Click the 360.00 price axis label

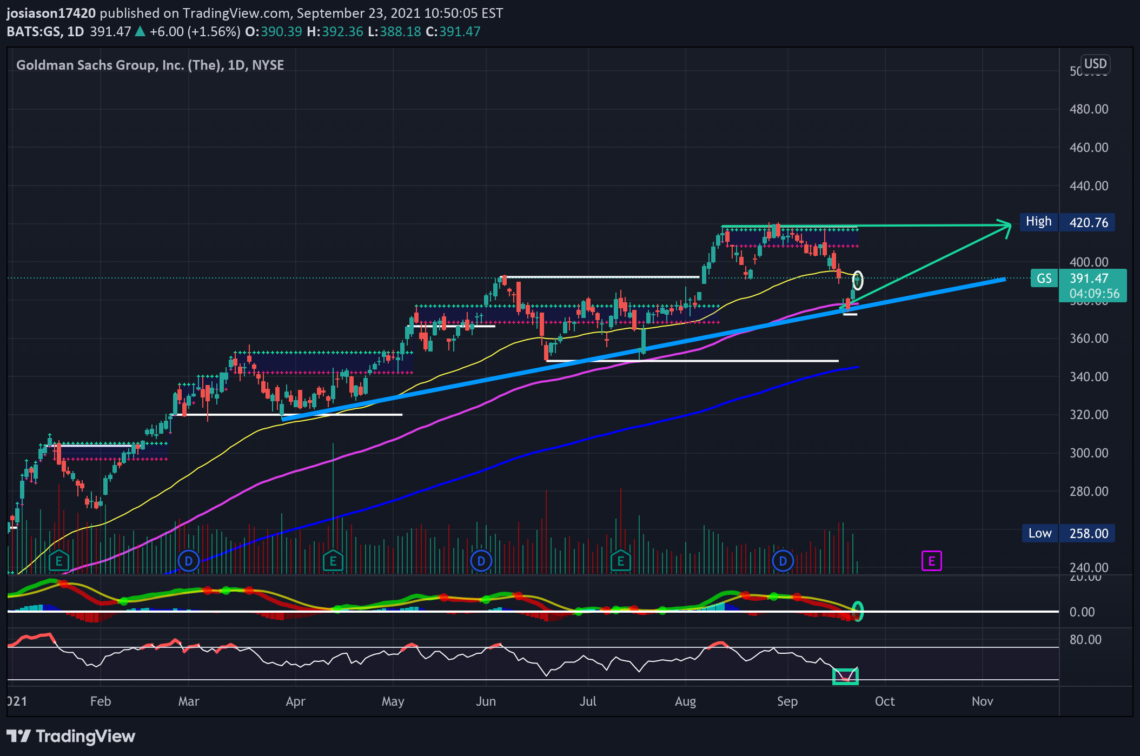point(1089,339)
